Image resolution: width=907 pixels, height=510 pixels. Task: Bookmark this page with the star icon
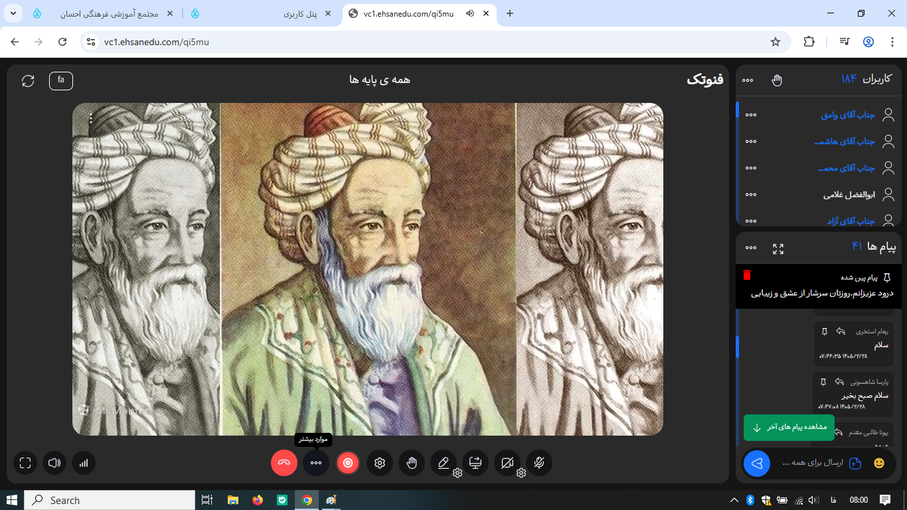[x=776, y=42]
